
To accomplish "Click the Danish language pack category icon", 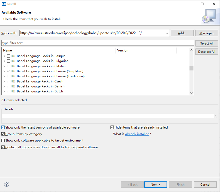I will (13, 86).
